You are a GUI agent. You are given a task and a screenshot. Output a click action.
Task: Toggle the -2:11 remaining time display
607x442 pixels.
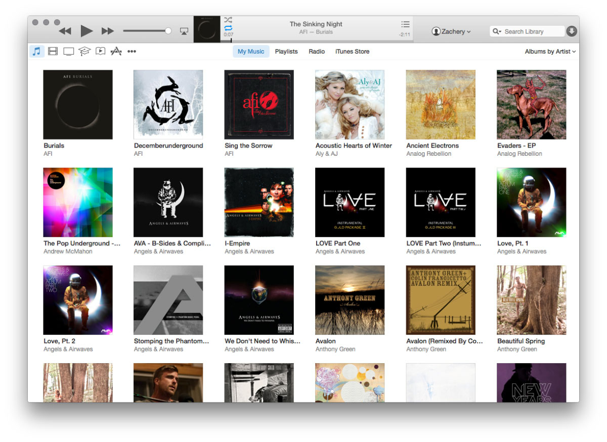tap(405, 35)
